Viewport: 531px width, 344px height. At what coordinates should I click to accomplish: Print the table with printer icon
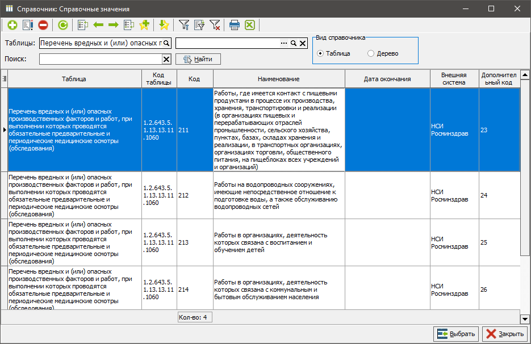pos(235,25)
